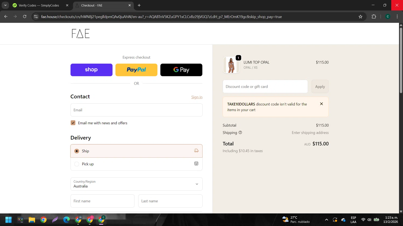
Task: Reload the checkout page
Action: [x=25, y=17]
